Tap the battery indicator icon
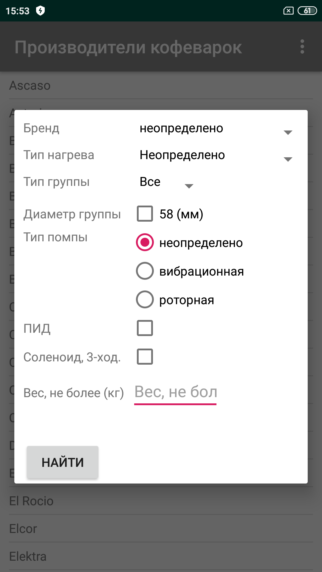 [x=307, y=11]
